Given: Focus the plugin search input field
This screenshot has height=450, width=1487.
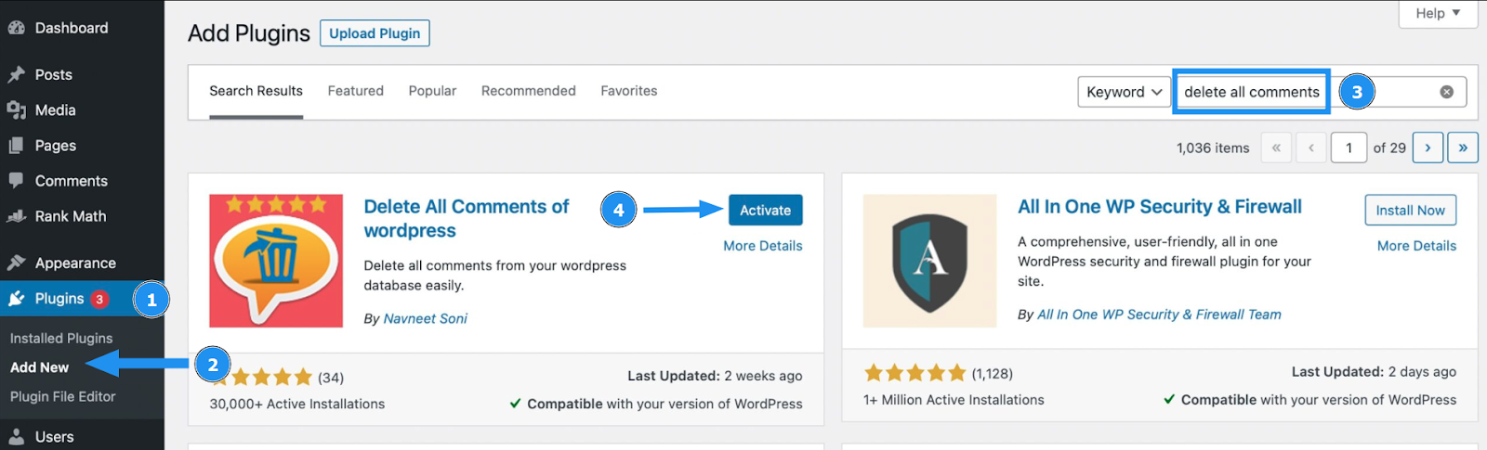Looking at the screenshot, I should point(1320,92).
